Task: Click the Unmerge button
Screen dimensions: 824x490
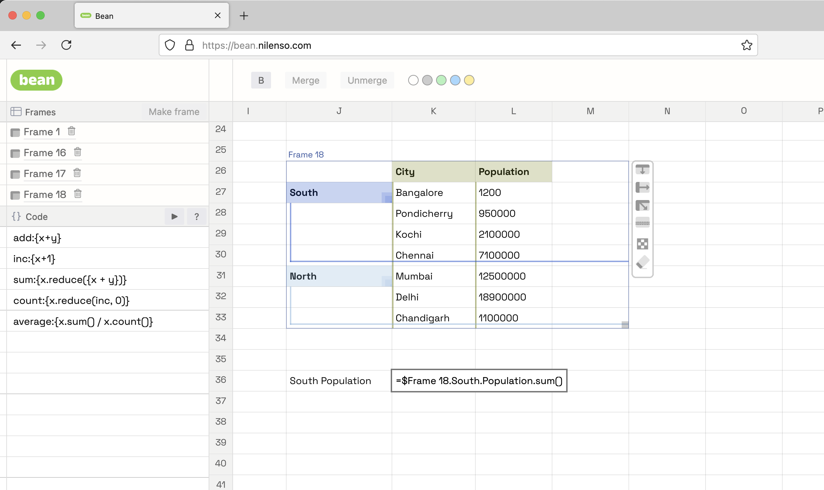Action: point(367,80)
